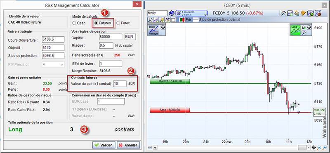Click the Stop de protection input field
Screen dimensions: 330x153
click(53, 56)
